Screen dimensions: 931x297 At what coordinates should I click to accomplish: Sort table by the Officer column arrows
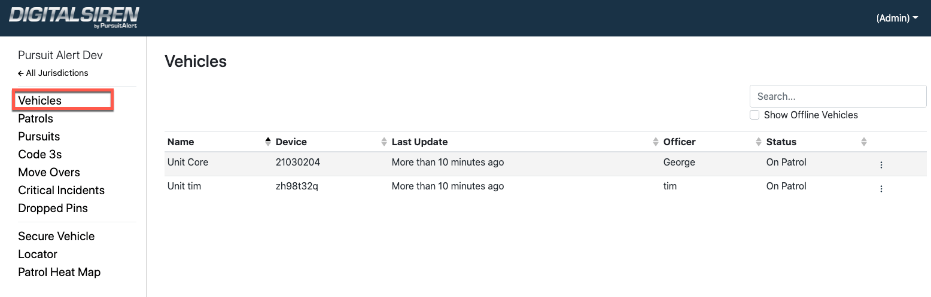pos(758,142)
